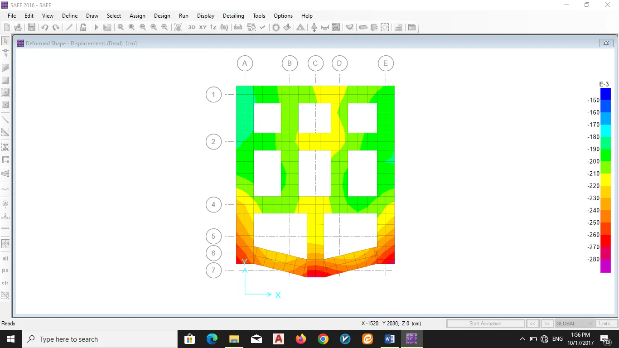Select the XY plan view button
This screenshot has width=619, height=348.
coord(203,28)
